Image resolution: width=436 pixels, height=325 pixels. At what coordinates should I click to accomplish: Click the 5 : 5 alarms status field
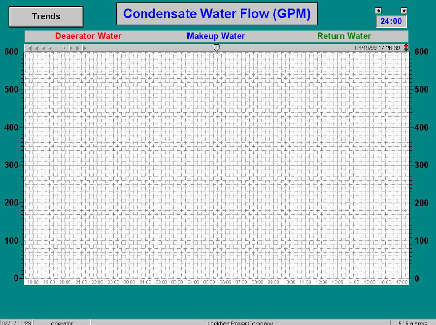tap(413, 323)
